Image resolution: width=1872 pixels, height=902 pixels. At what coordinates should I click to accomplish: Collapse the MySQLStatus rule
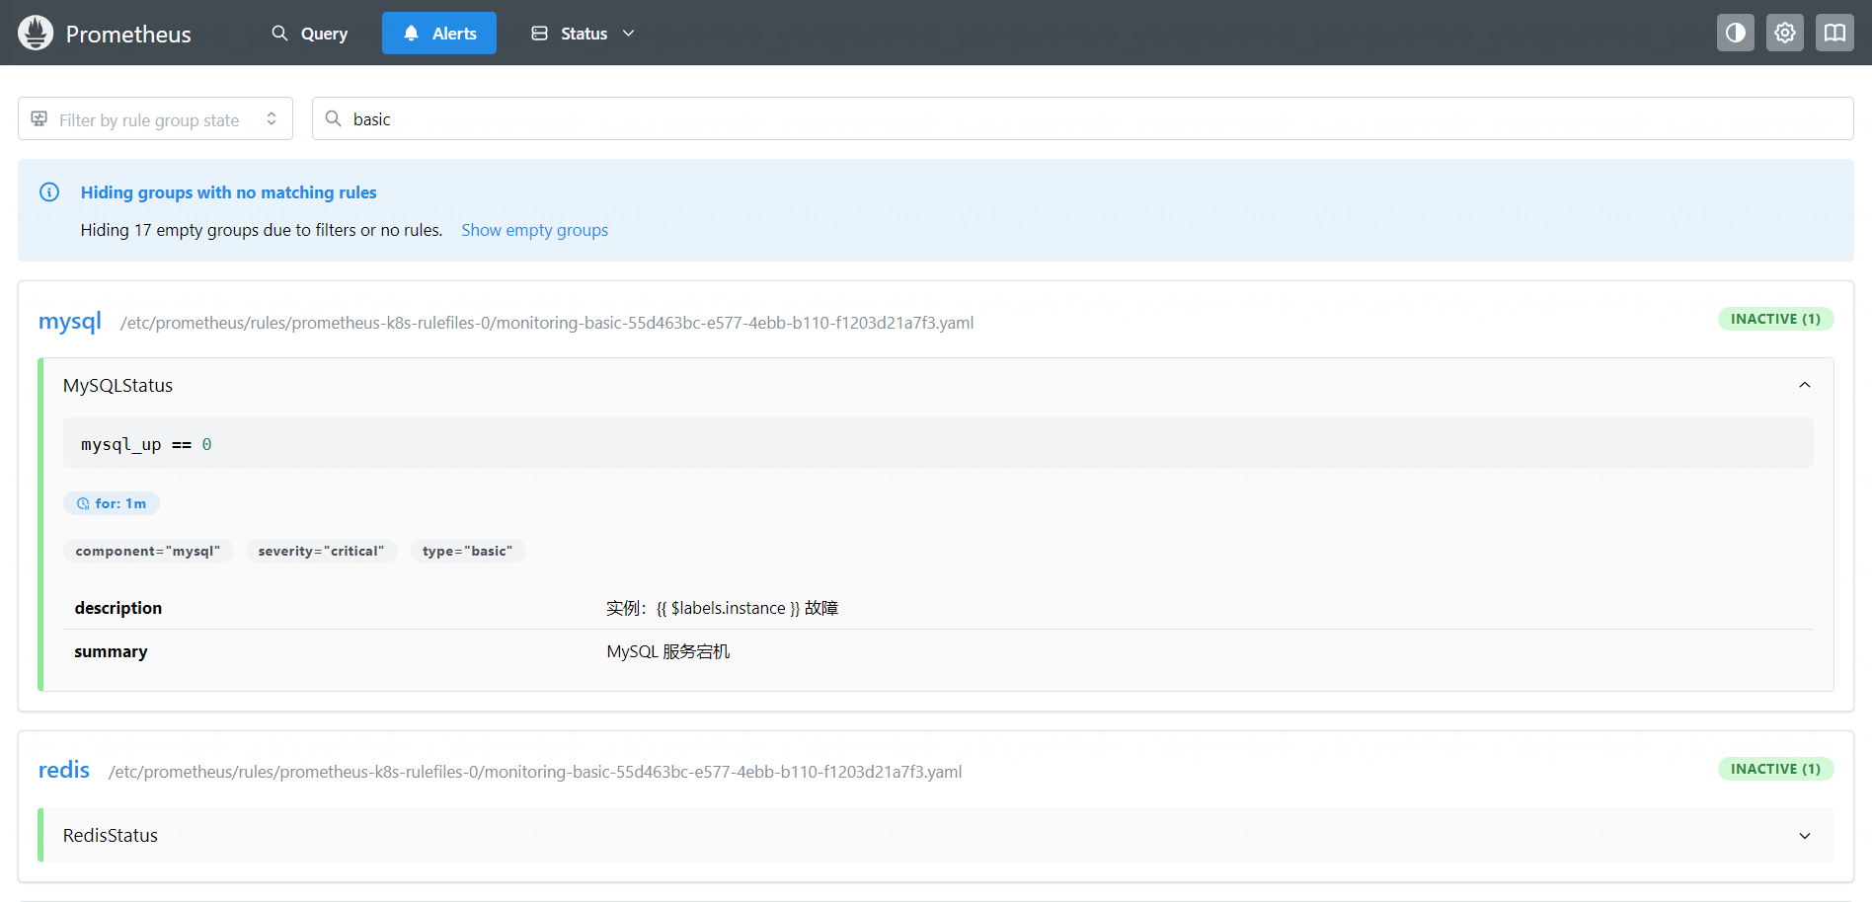pos(1804,385)
